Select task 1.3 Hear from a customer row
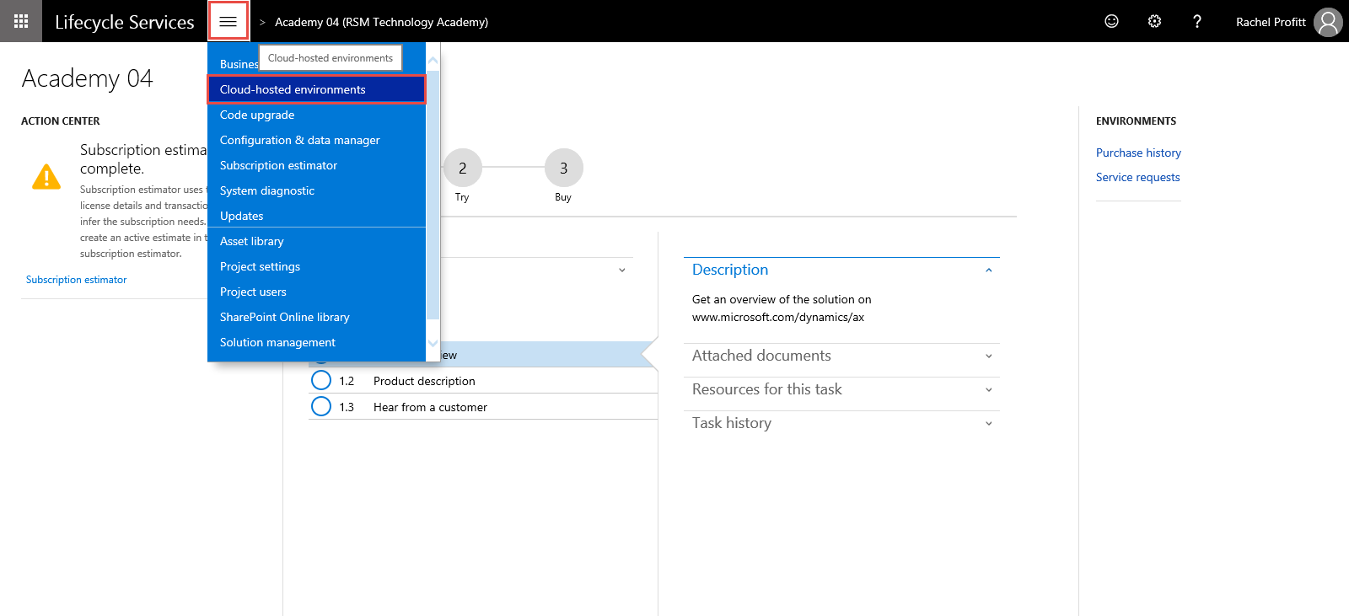 point(483,407)
